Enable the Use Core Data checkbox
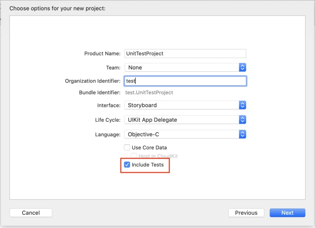Viewport: 315px width, 228px height. point(127,148)
